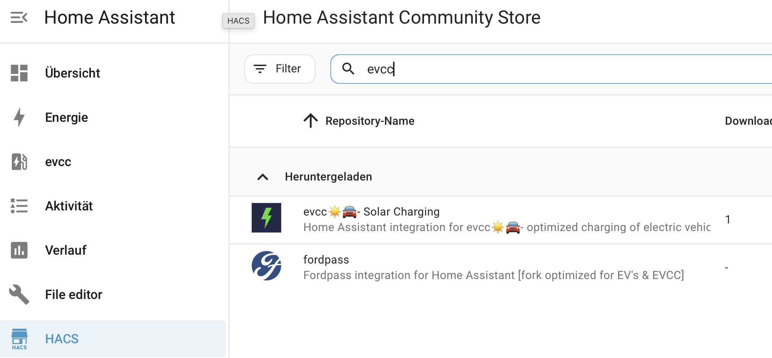Sort by the Downloads column header
This screenshot has height=358, width=772.
pyautogui.click(x=748, y=121)
